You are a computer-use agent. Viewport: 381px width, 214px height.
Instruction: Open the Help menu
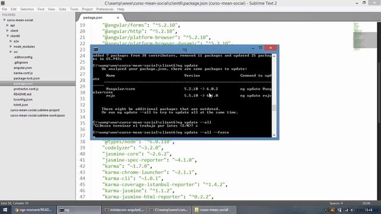[121, 9]
